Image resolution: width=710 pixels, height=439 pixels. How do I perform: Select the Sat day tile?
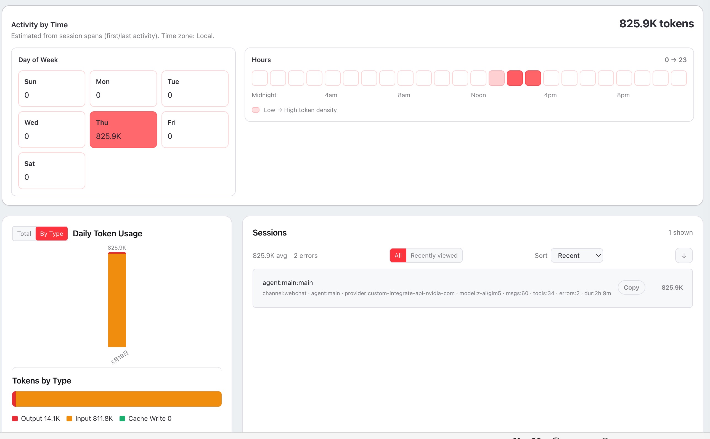[52, 171]
